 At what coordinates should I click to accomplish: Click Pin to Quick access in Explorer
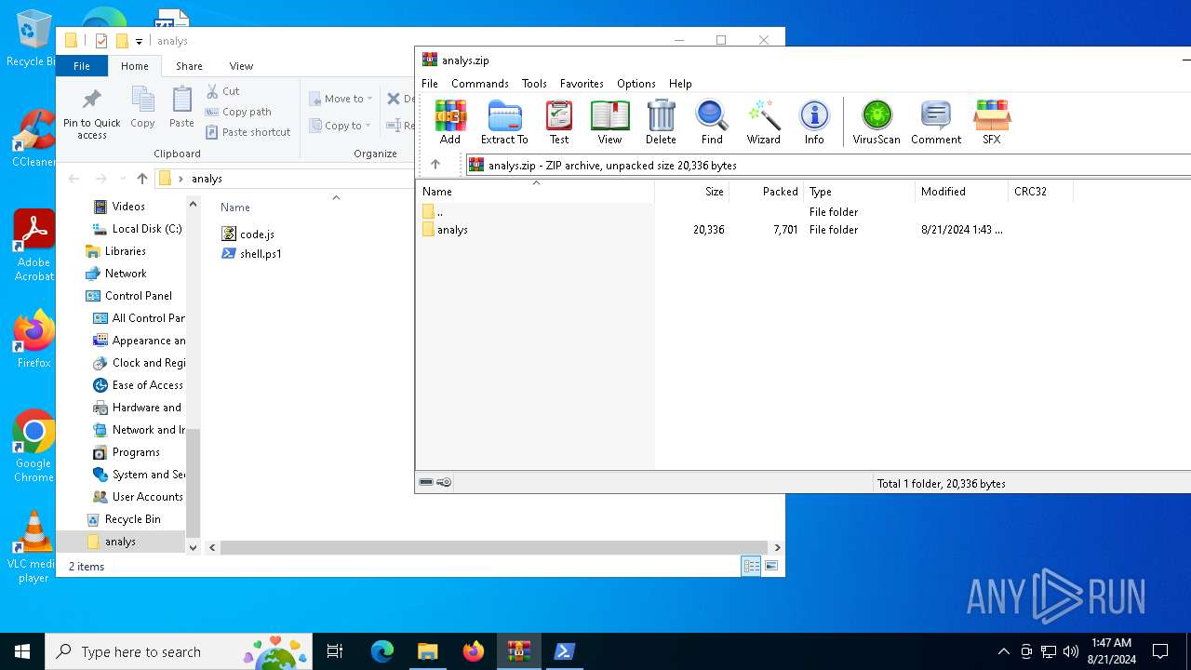(92, 114)
